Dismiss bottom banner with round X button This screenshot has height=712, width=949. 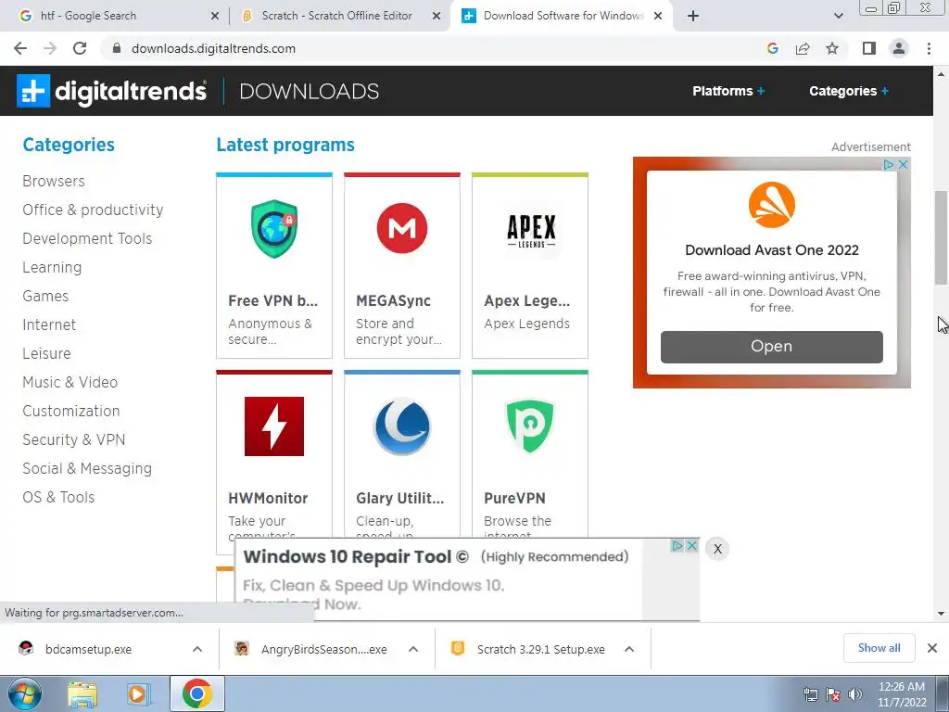pos(717,549)
